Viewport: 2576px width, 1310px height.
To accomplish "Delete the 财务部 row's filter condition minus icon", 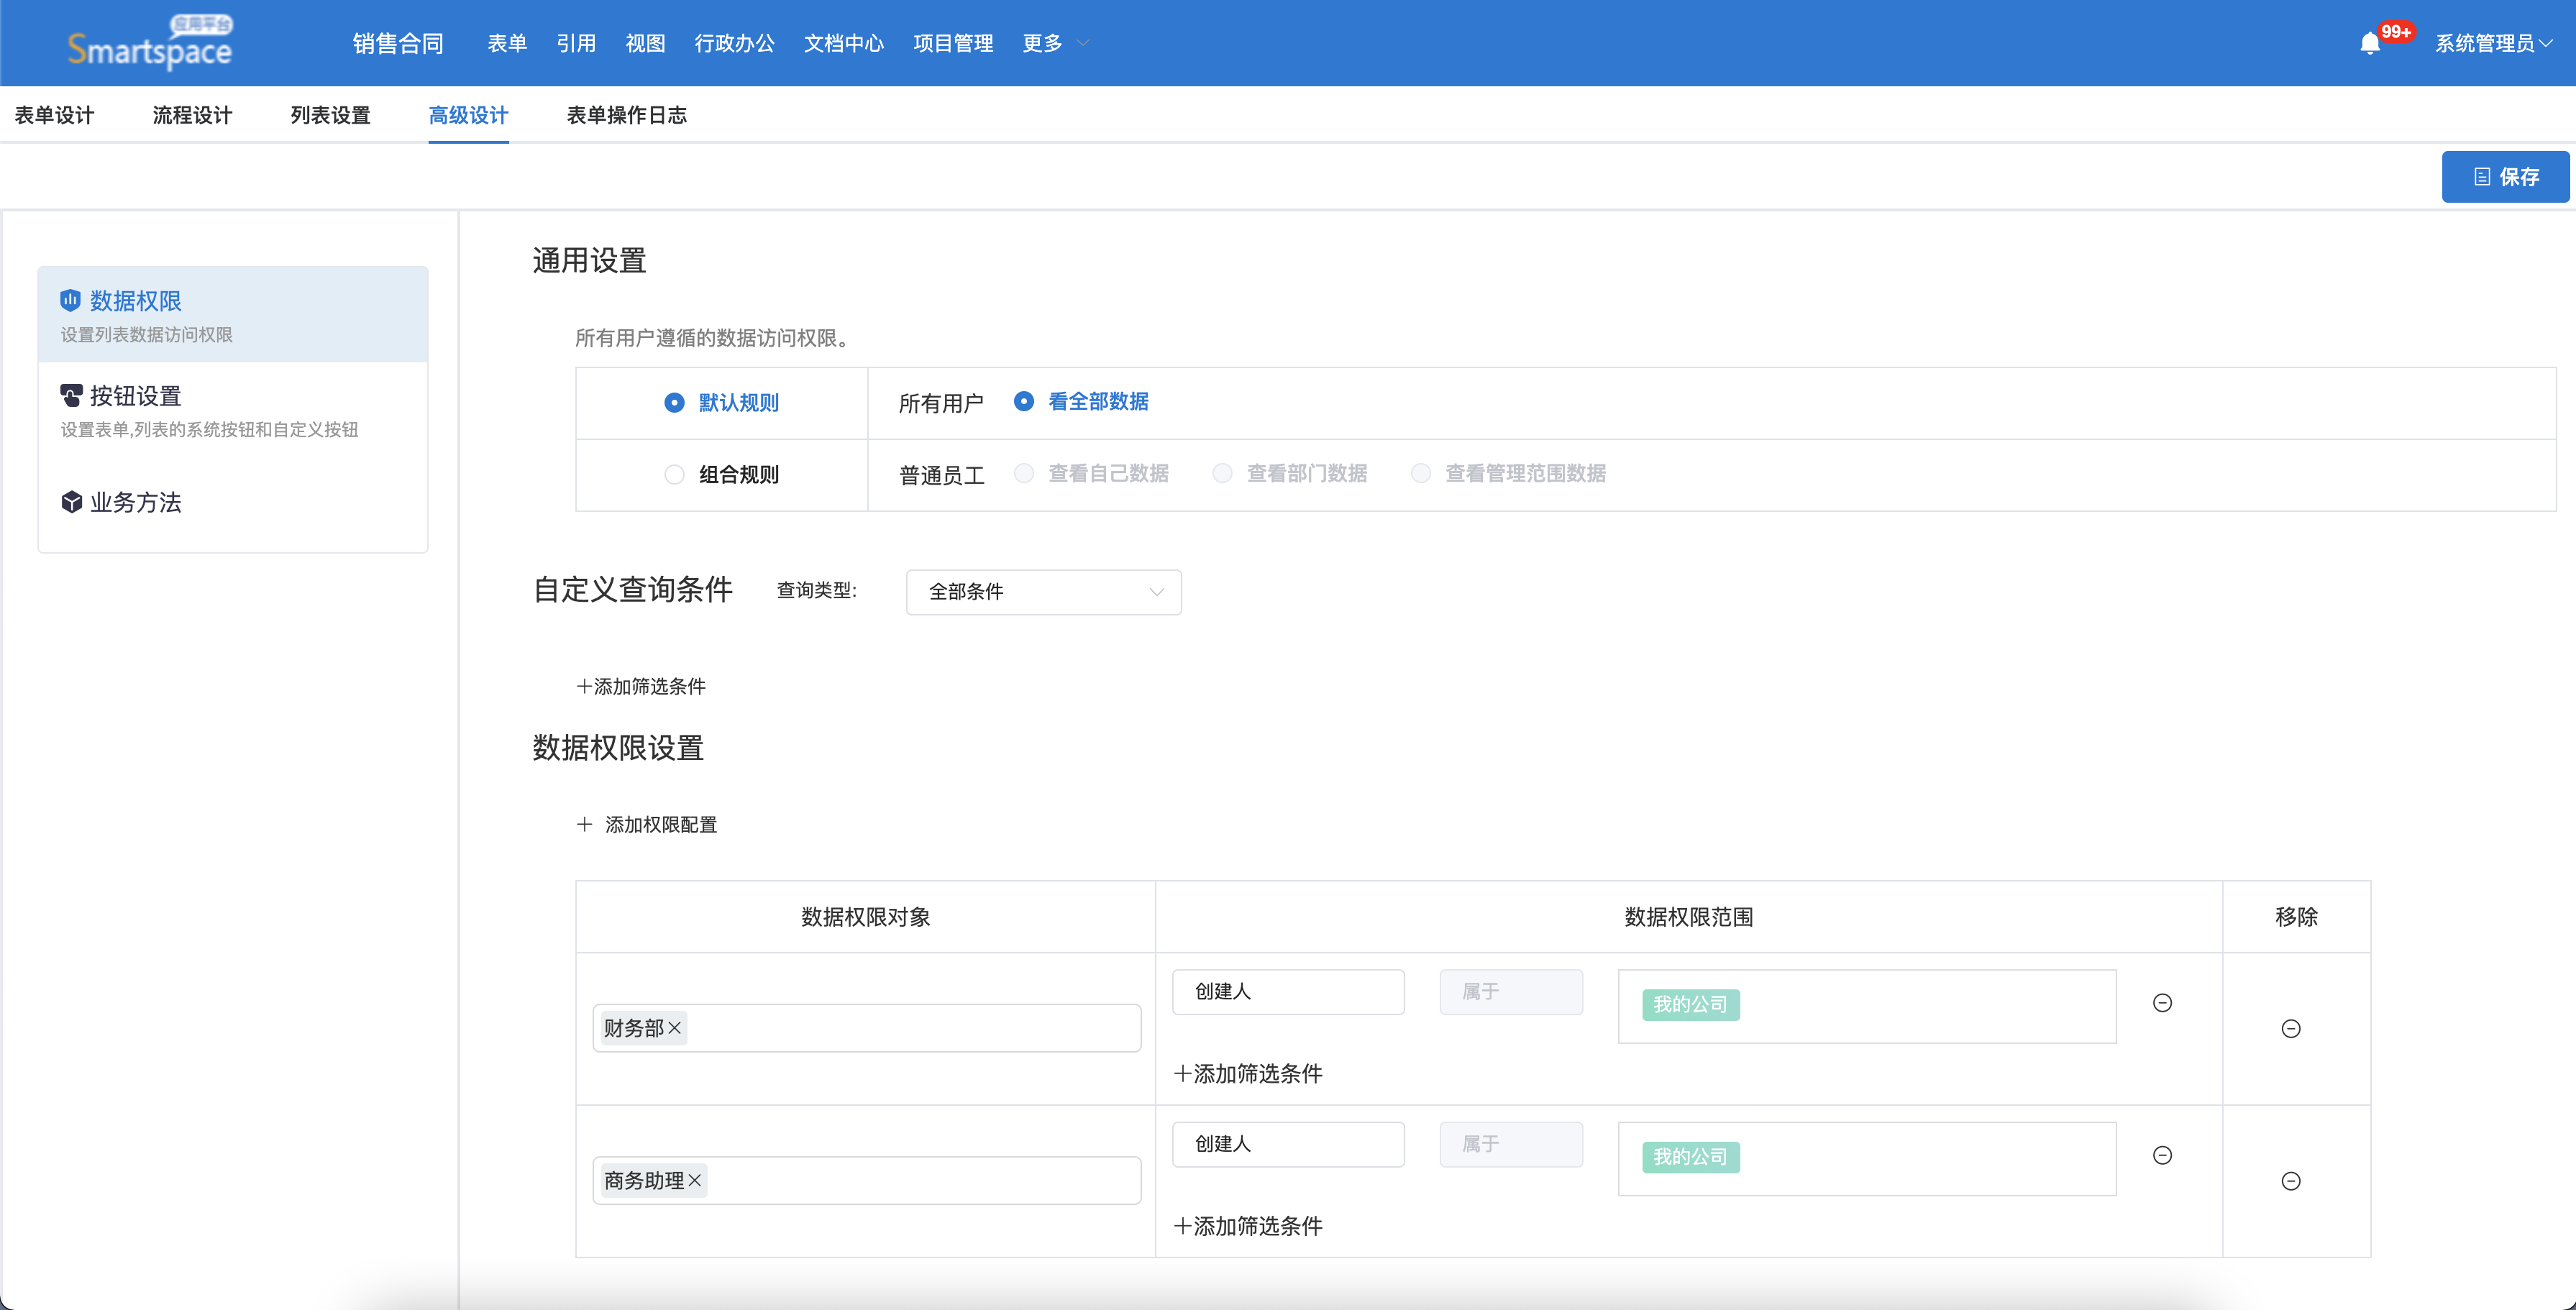I will point(2162,1003).
